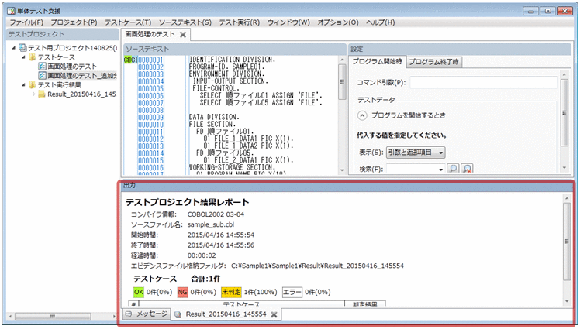Viewport: 580px width, 329px height.
Task: Open the ウィンドウ(W) menu
Action: click(288, 22)
